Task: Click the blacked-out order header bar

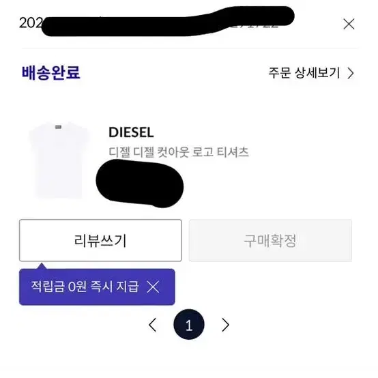Action: coord(168,21)
